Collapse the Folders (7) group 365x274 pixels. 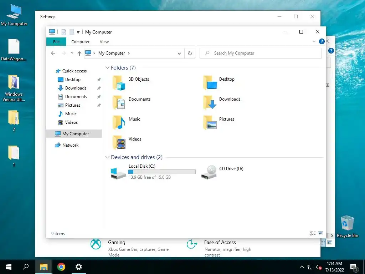107,67
